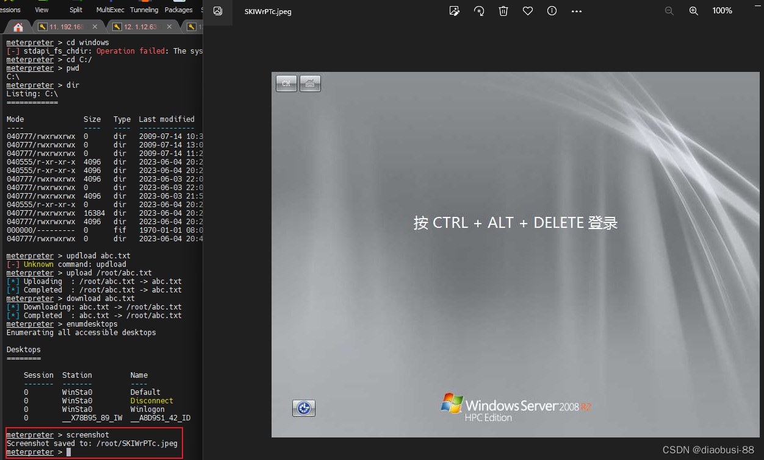
Task: Switch to session tab 11. 192.168
Action: point(67,27)
